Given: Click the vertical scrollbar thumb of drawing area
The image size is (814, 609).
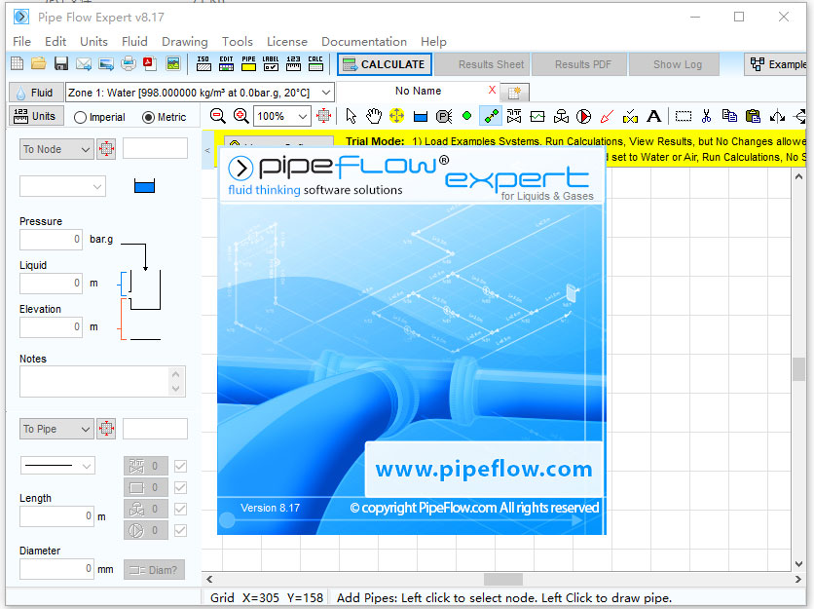Looking at the screenshot, I should coord(799,369).
